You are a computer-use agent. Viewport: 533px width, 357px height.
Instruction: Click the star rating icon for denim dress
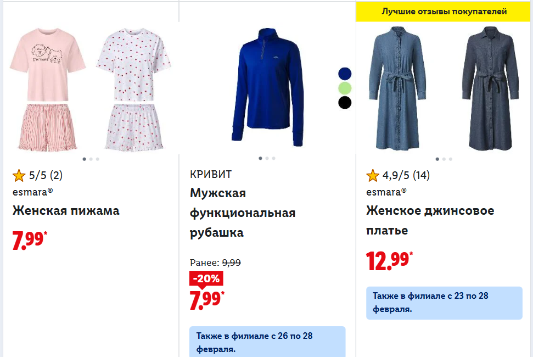click(373, 176)
